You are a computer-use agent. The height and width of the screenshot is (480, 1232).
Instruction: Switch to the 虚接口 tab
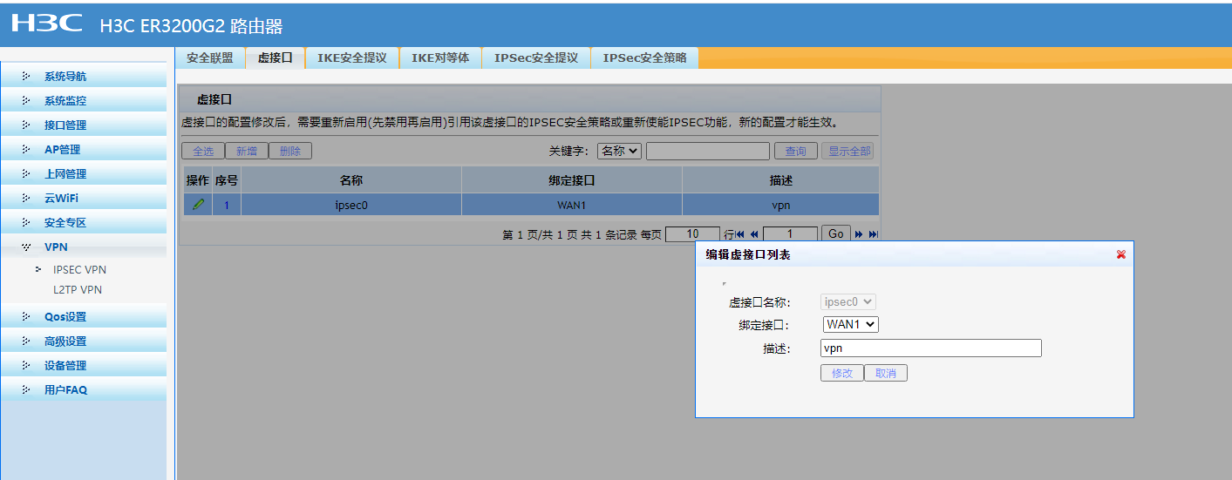pyautogui.click(x=275, y=58)
